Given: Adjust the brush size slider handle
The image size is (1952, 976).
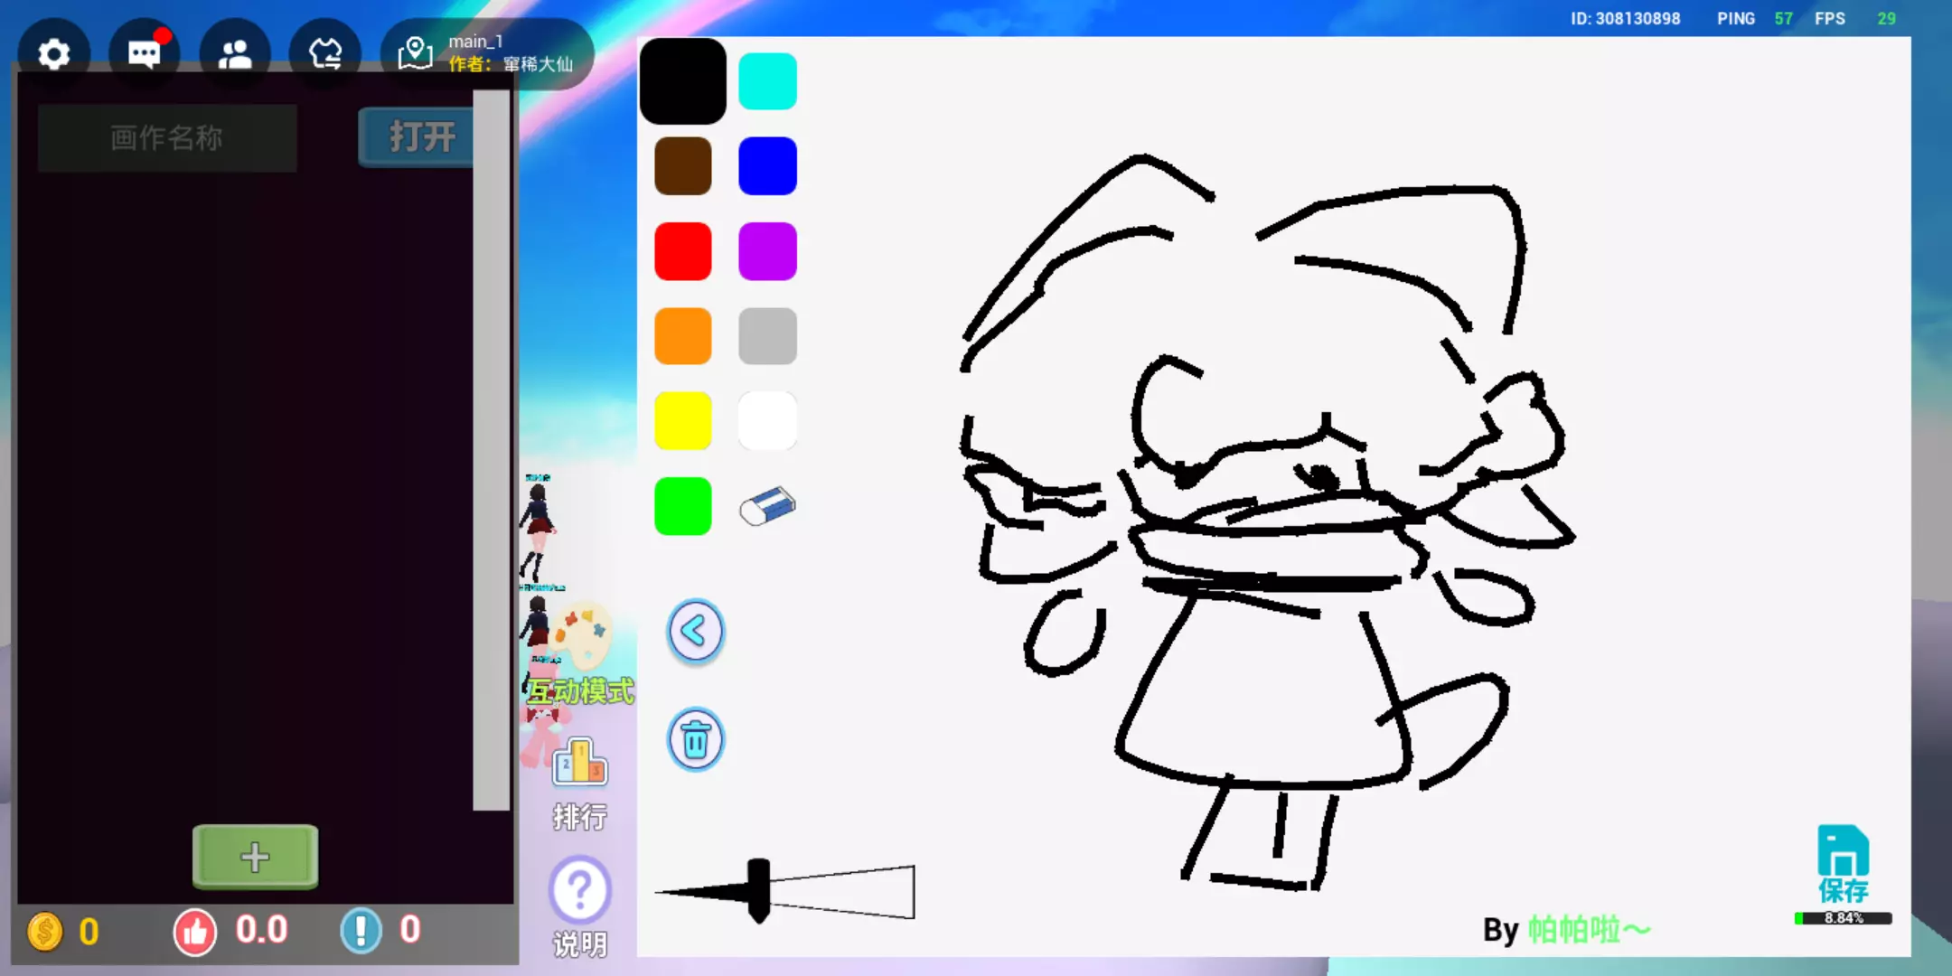Looking at the screenshot, I should [x=759, y=891].
